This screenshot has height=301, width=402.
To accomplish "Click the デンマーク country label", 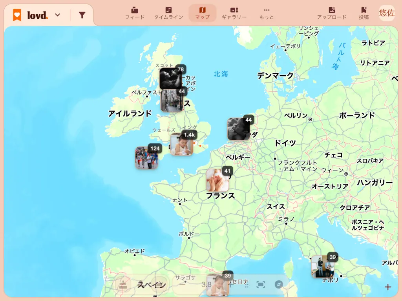I will click(275, 76).
